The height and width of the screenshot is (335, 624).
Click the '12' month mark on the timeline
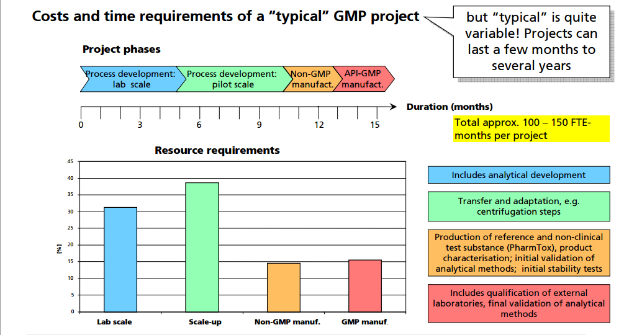click(319, 125)
